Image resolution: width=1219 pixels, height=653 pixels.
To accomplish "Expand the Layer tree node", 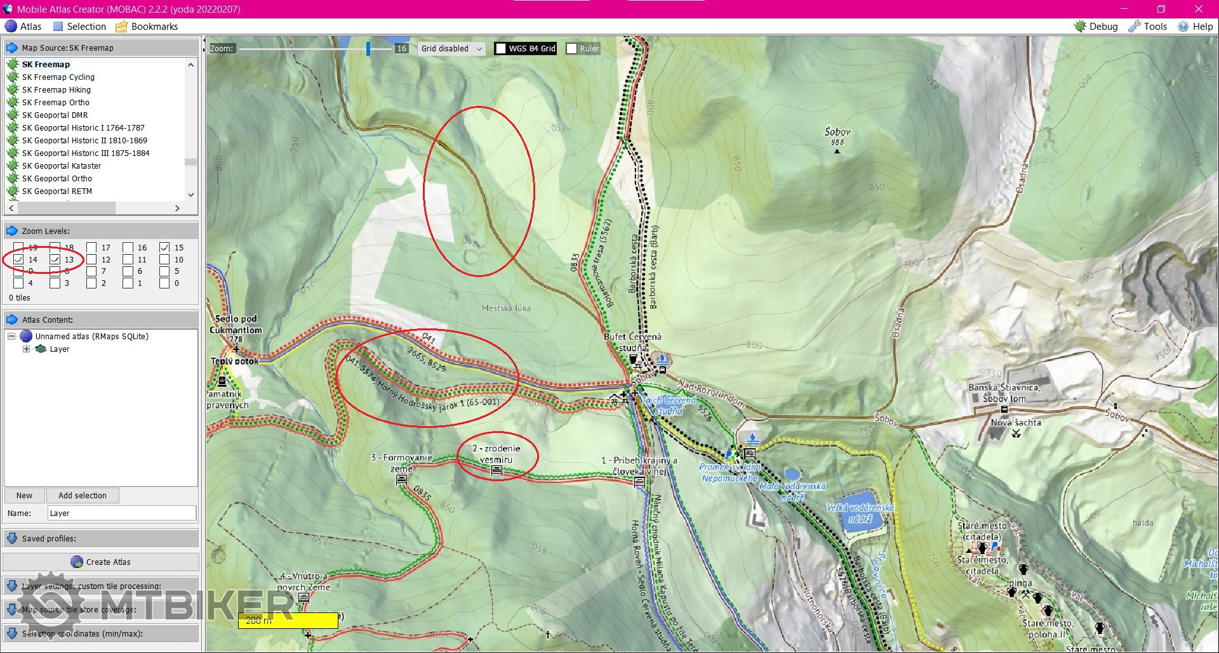I will 26,349.
